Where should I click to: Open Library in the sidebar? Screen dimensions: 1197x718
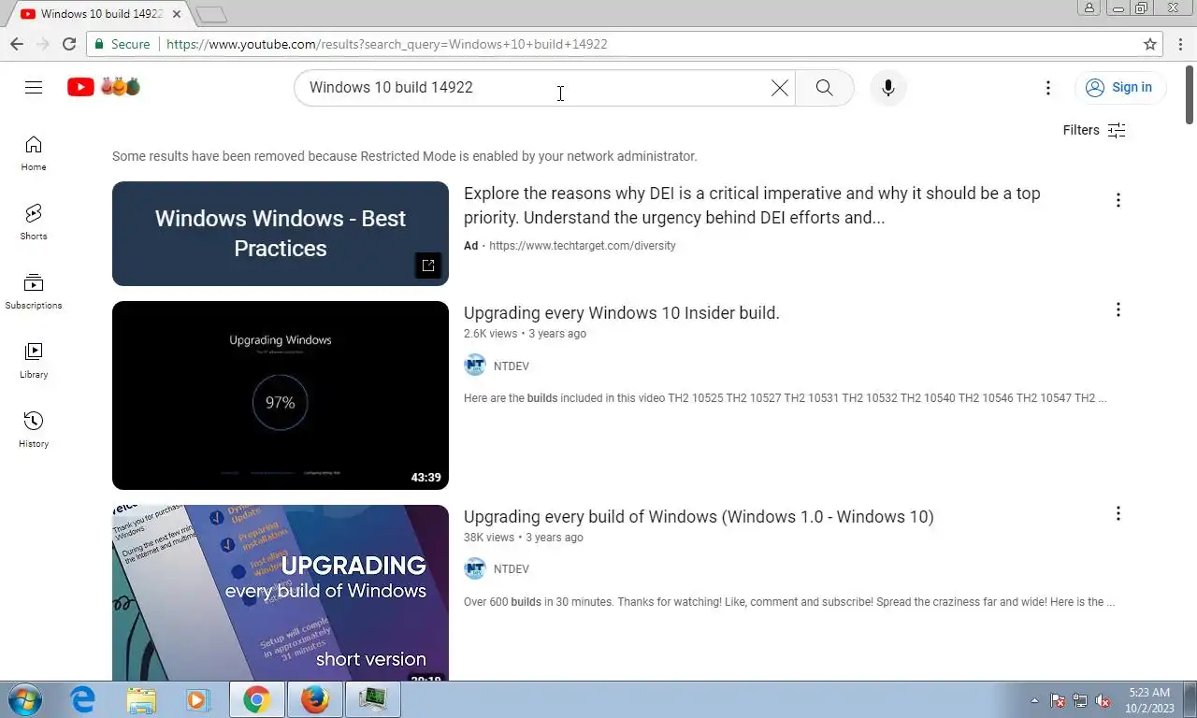(x=34, y=361)
